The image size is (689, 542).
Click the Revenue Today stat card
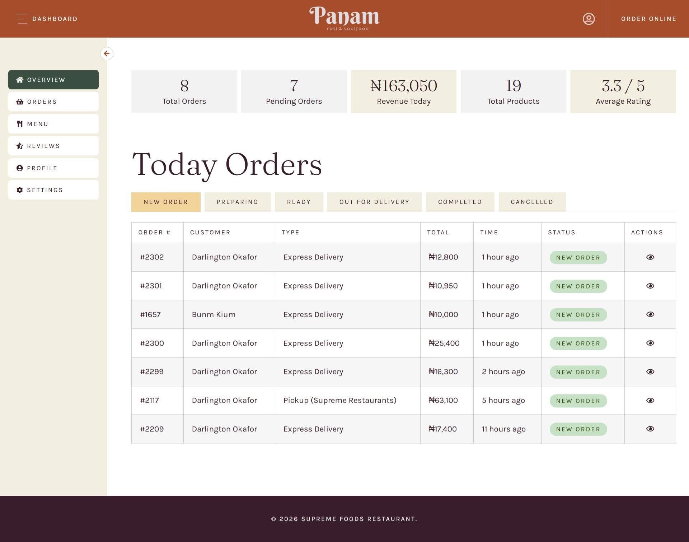404,92
